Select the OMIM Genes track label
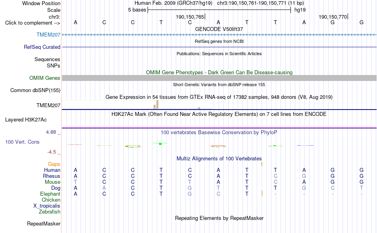The image size is (377, 233). [45, 78]
